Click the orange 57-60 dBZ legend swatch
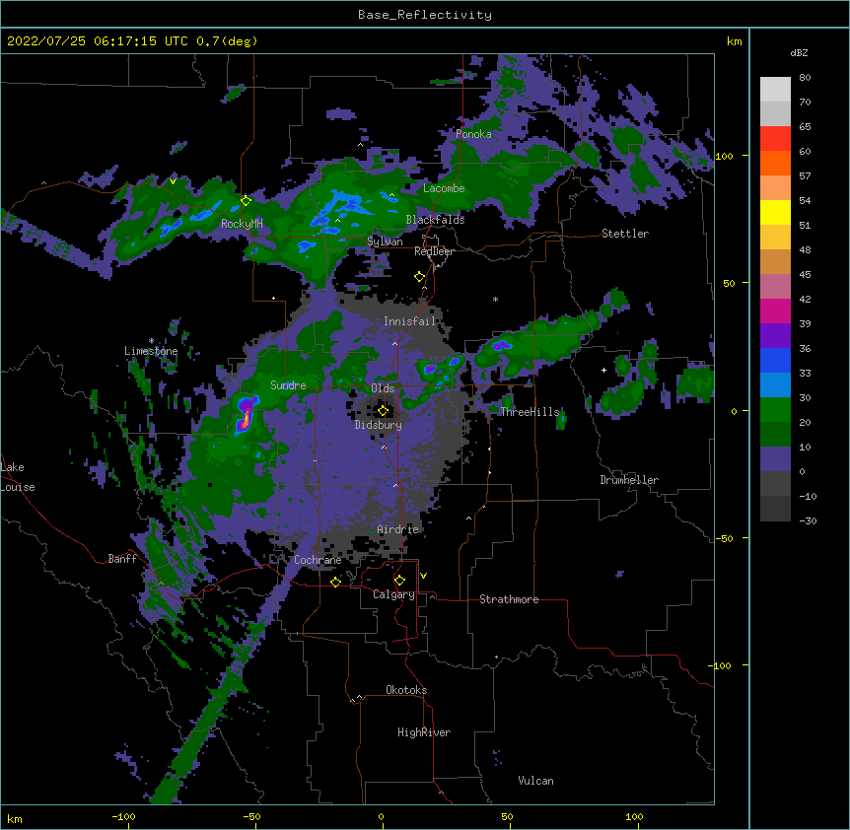 pos(775,163)
